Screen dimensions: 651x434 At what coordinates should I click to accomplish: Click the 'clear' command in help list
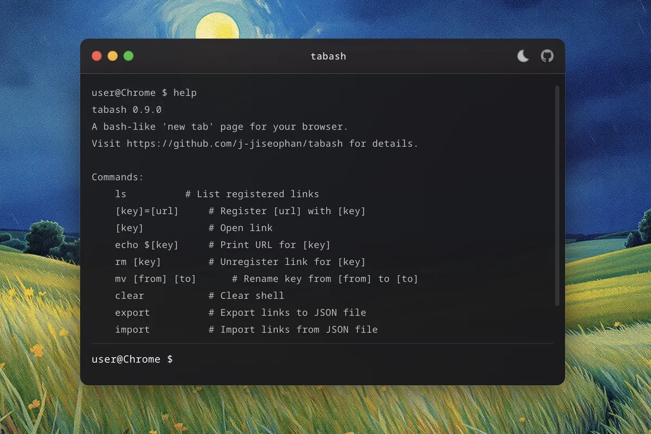(x=129, y=296)
